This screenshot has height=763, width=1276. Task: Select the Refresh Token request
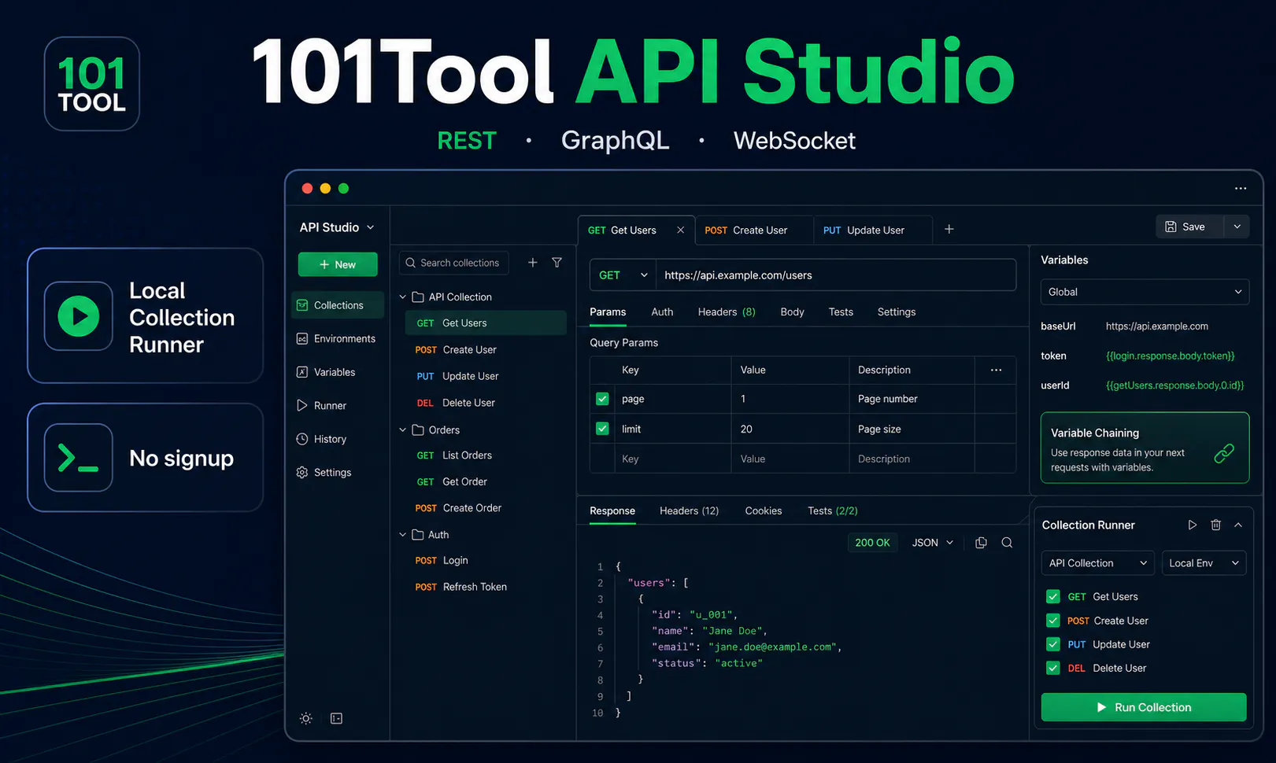(486, 587)
